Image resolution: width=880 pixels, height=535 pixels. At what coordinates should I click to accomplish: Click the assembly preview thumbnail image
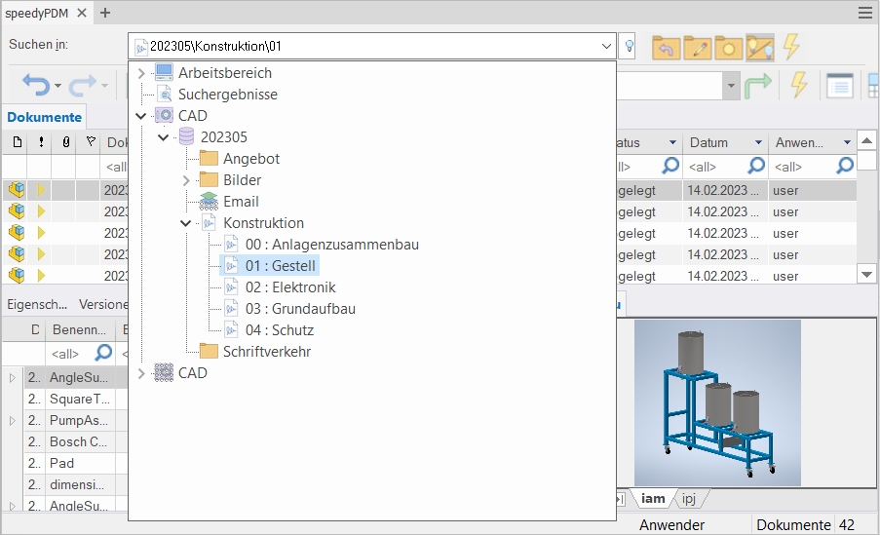point(717,402)
